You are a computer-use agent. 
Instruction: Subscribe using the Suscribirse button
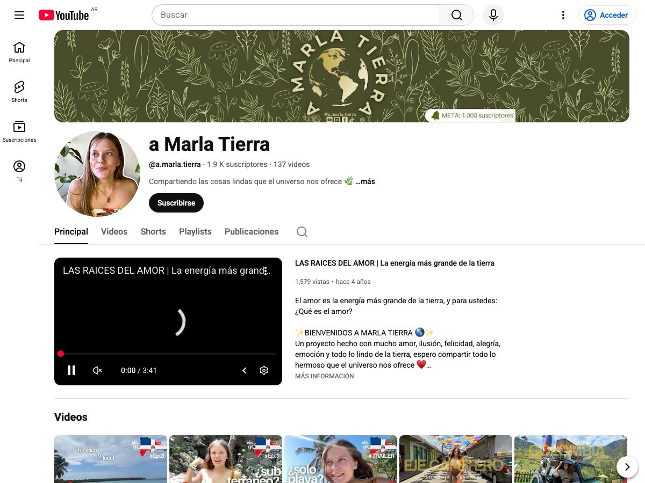tap(176, 203)
